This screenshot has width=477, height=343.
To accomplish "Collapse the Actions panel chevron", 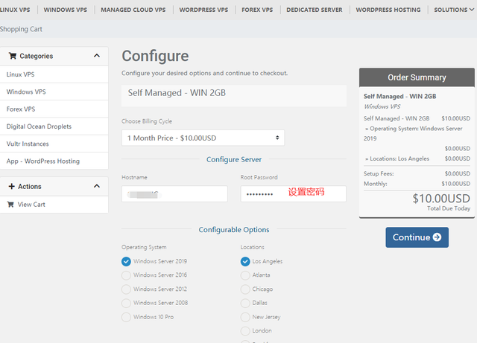I will click(x=97, y=186).
